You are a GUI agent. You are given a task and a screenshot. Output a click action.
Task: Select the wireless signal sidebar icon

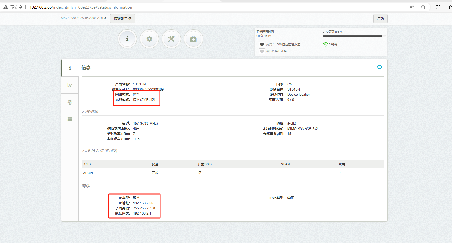(x=70, y=102)
